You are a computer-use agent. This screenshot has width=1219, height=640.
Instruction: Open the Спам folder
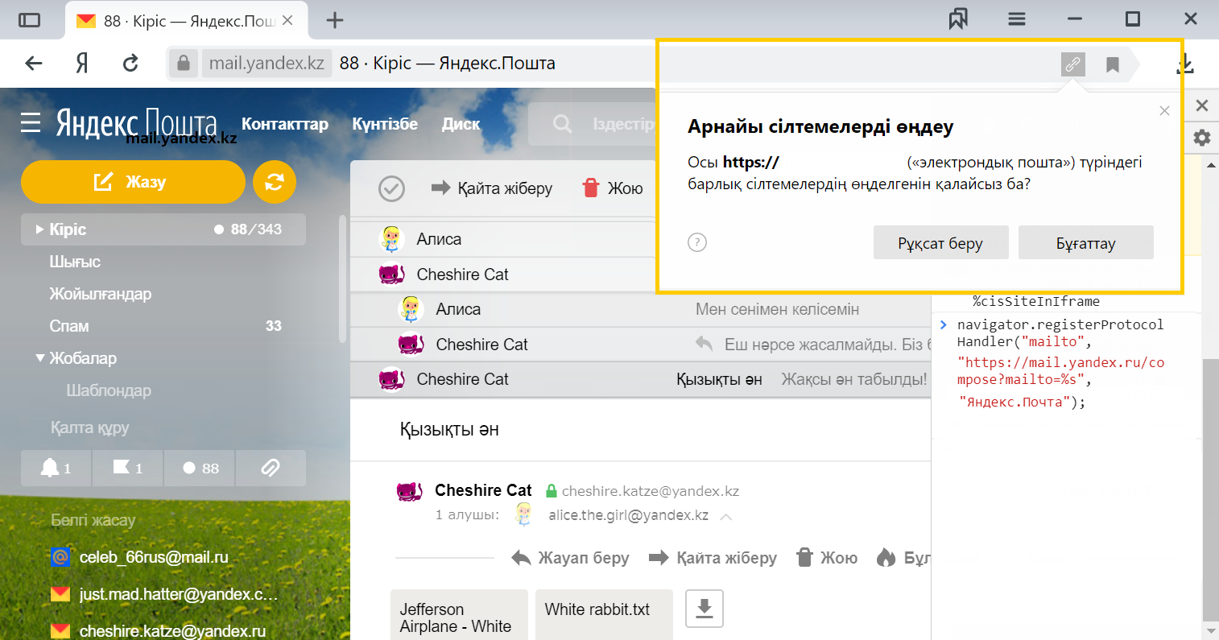(x=69, y=326)
